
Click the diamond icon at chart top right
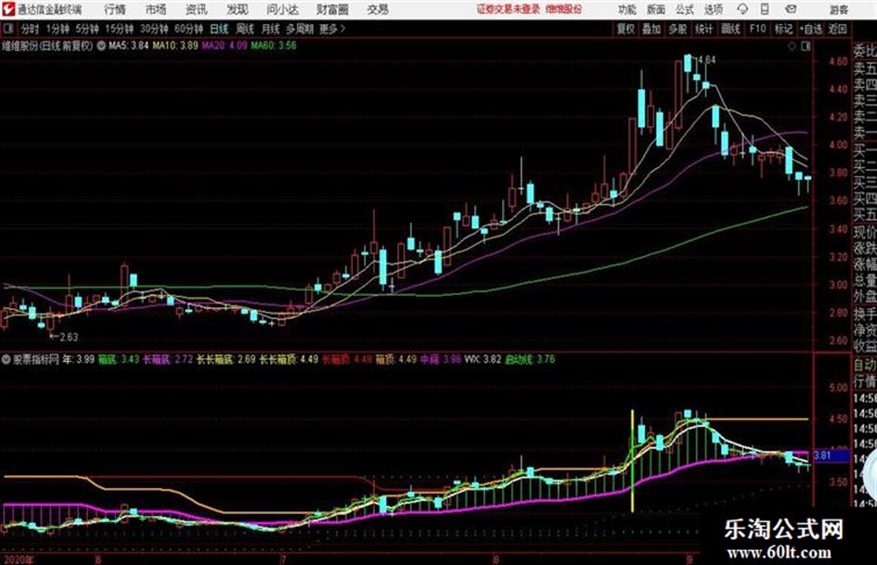tap(792, 46)
